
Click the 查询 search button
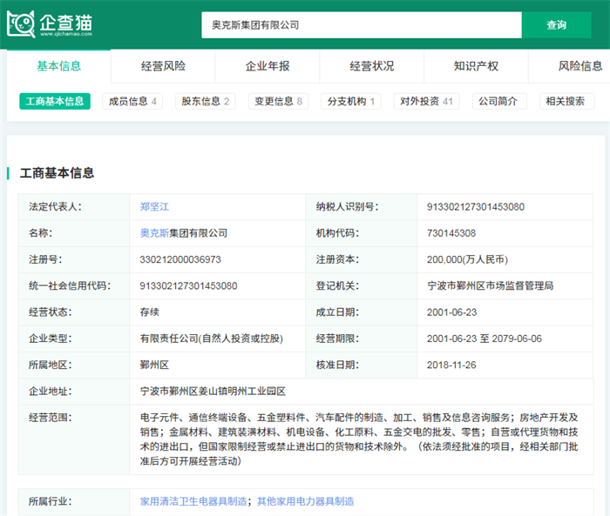[556, 25]
